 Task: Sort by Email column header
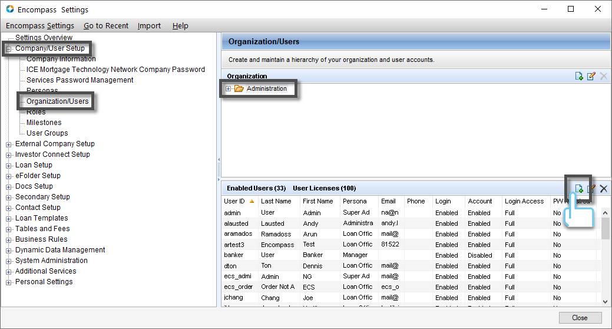pos(391,201)
